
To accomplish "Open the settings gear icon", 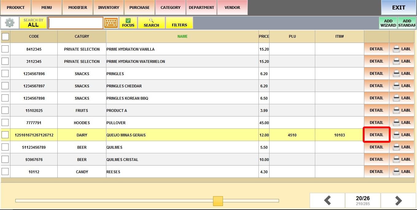I will point(10,23).
